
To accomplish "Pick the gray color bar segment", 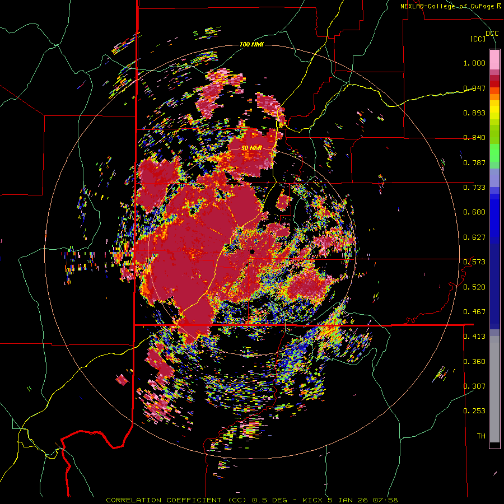I will [494, 389].
